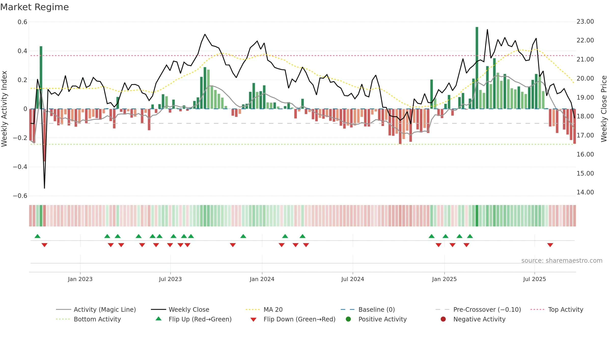Click the green dotted Bottom Activity threshold line
This screenshot has width=611, height=343.
[302, 144]
